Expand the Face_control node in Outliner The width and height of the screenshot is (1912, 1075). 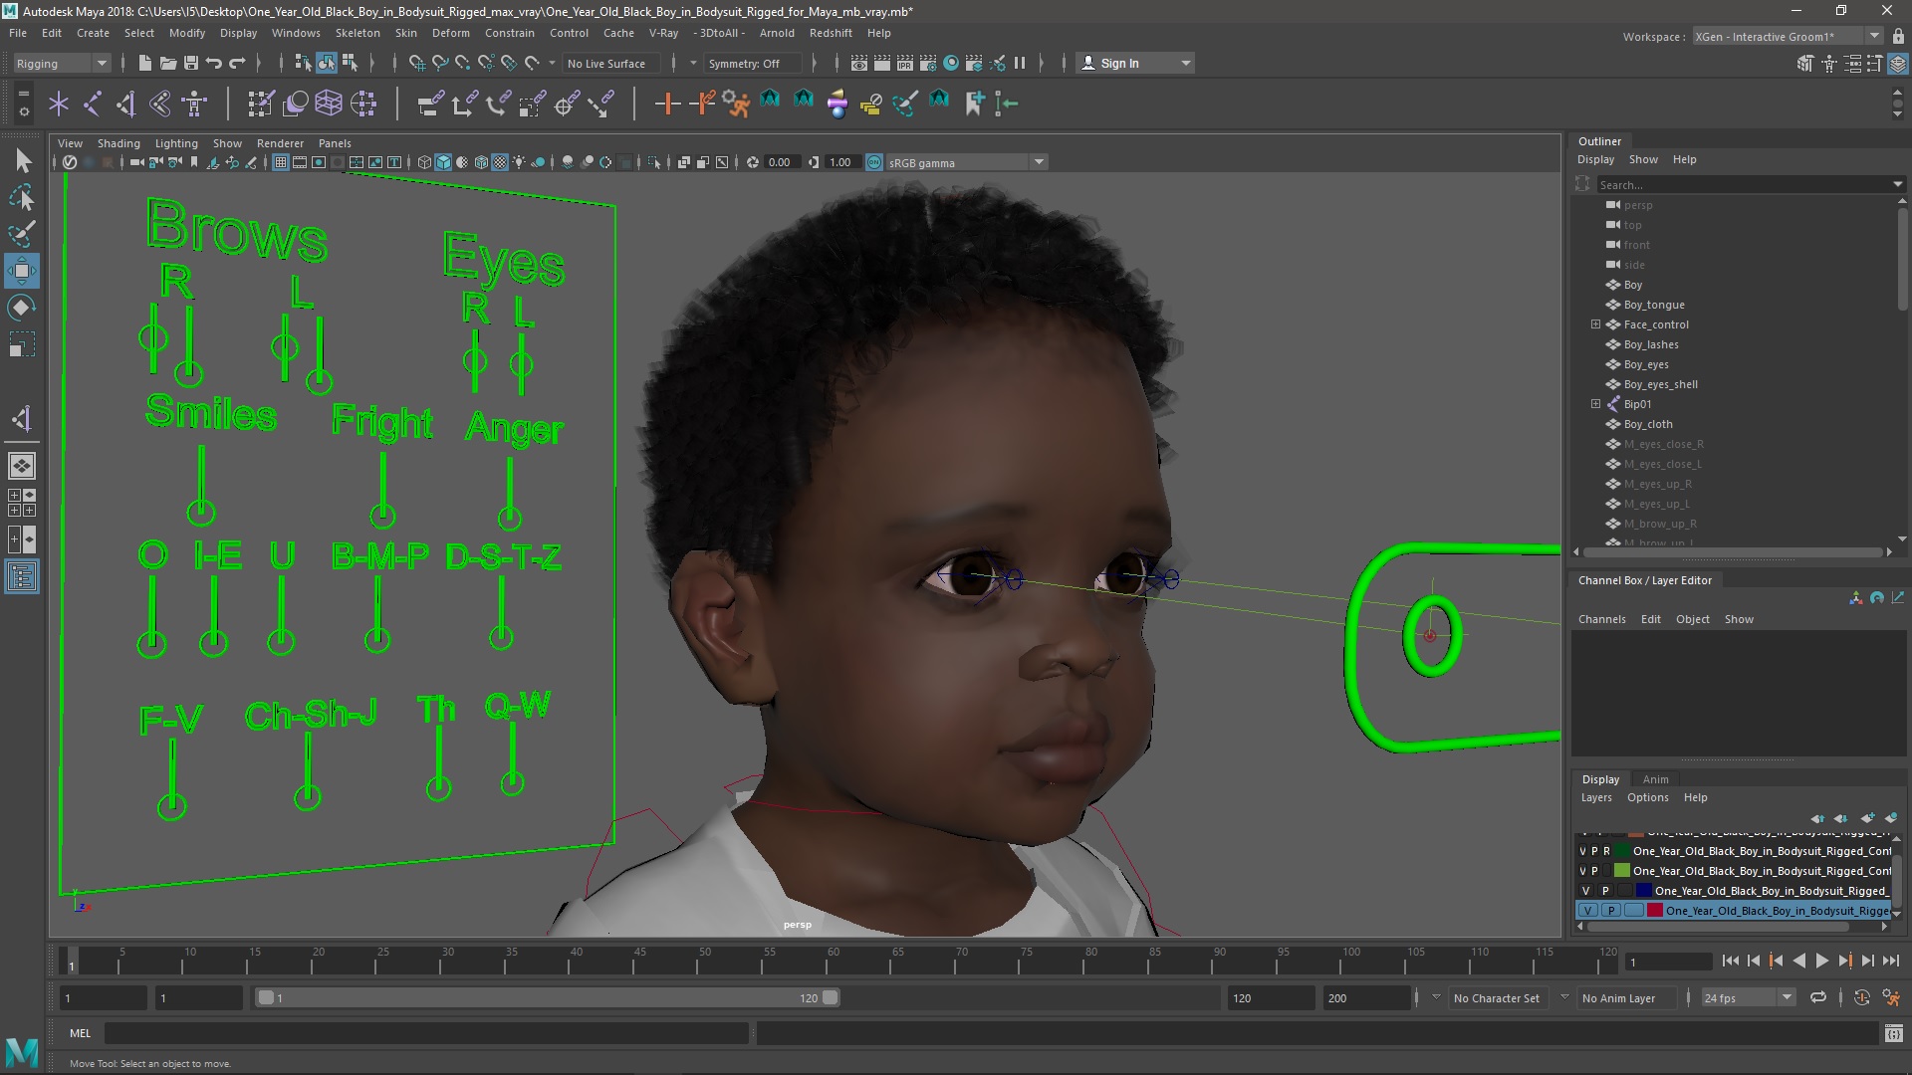click(x=1595, y=324)
